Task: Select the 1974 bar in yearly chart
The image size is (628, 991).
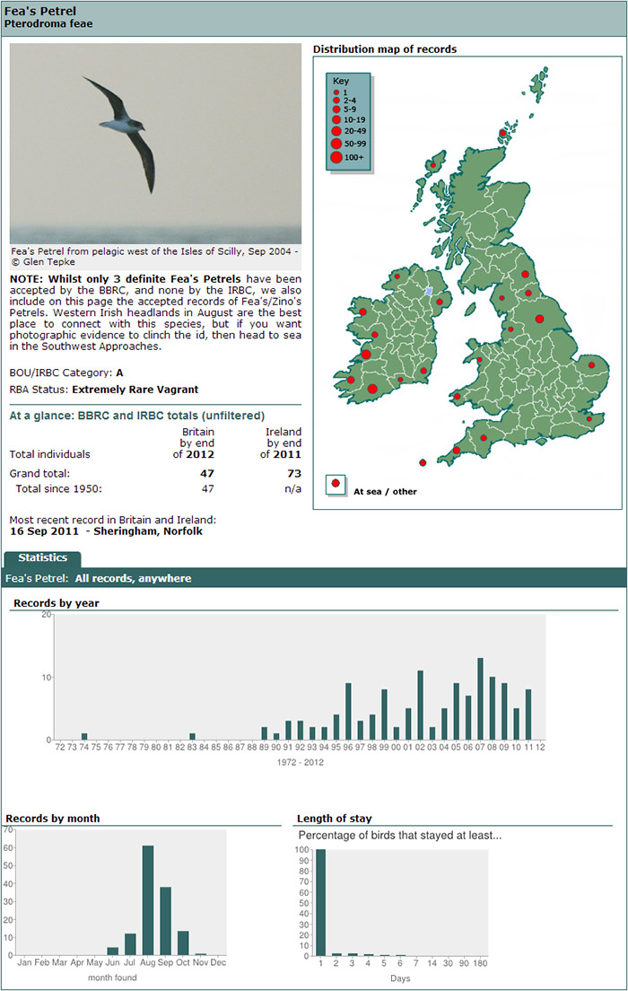Action: coord(84,736)
